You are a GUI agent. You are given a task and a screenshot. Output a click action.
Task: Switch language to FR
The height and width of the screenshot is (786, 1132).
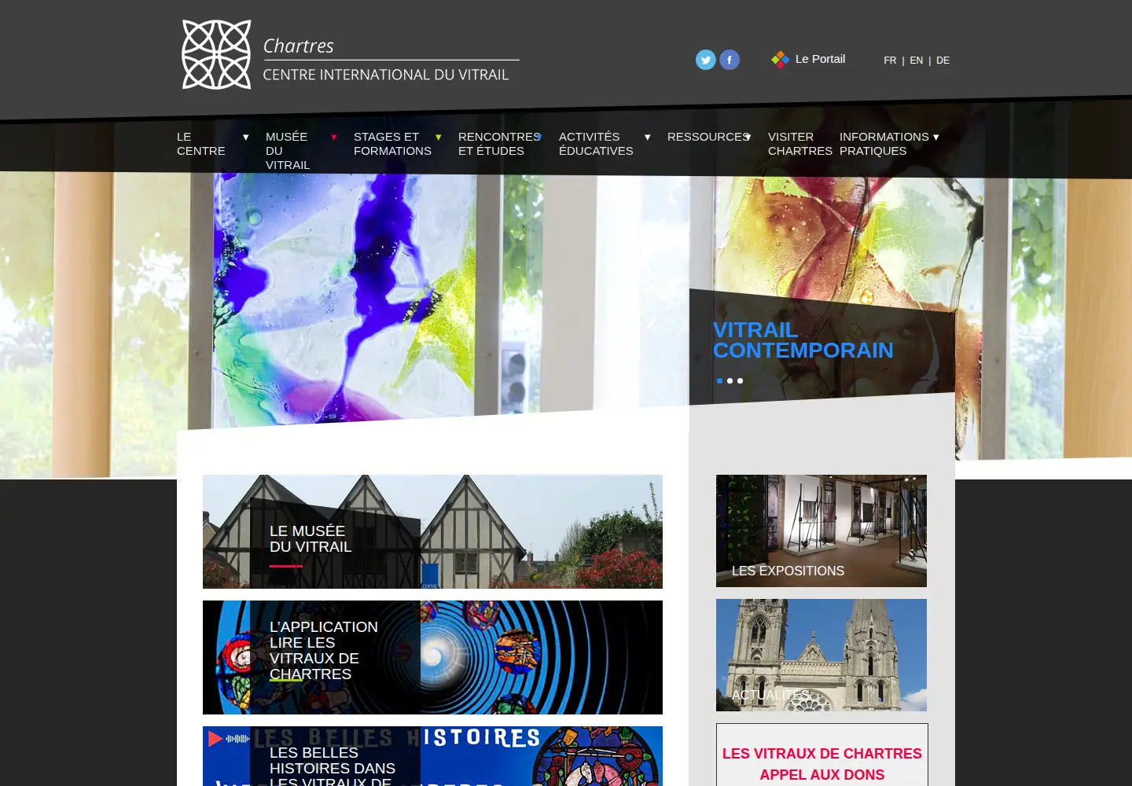click(890, 61)
